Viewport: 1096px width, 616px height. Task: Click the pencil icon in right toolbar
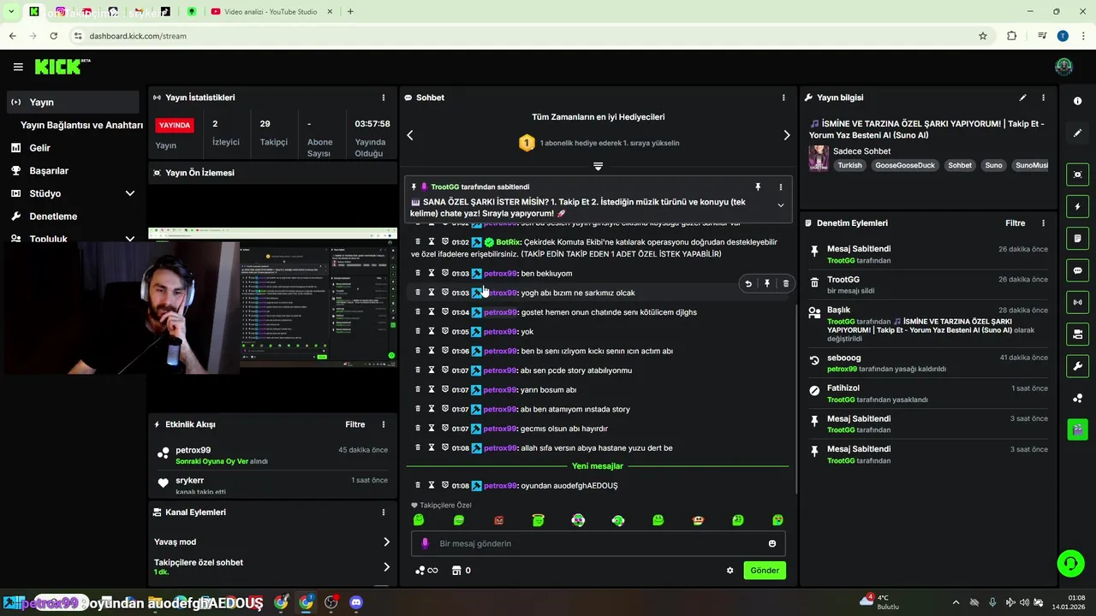click(1077, 133)
